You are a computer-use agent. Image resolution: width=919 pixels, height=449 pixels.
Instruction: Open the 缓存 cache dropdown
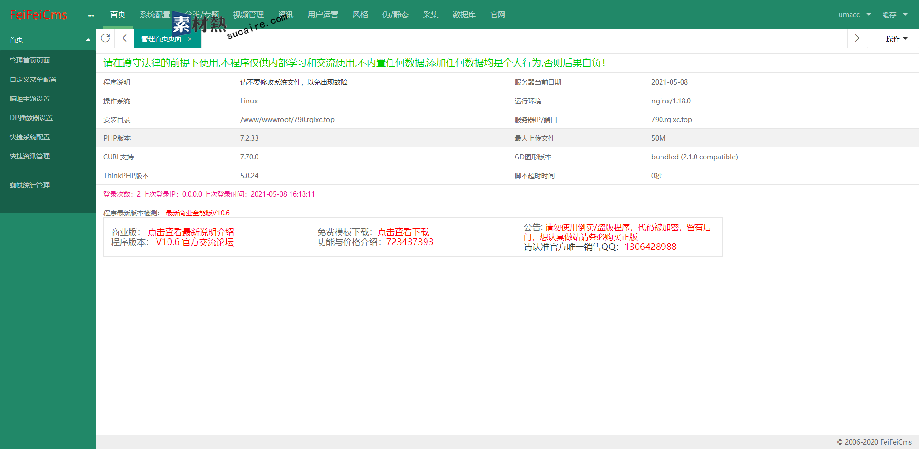tap(895, 15)
